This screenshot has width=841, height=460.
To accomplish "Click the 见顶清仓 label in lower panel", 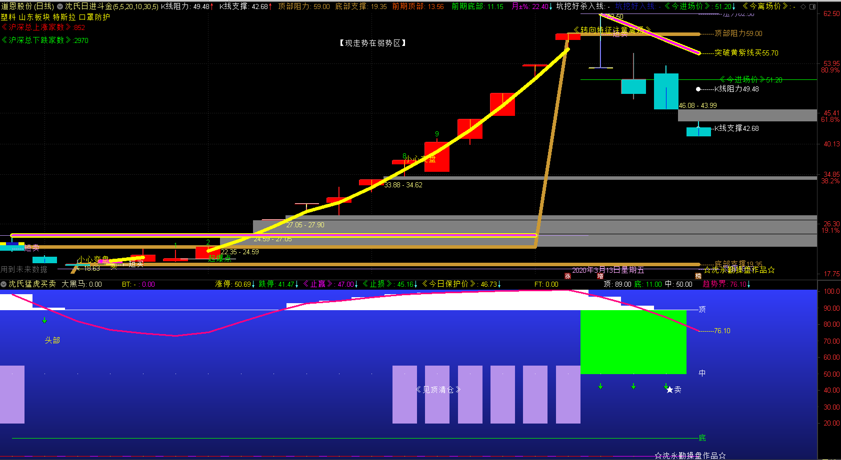I will tap(438, 390).
